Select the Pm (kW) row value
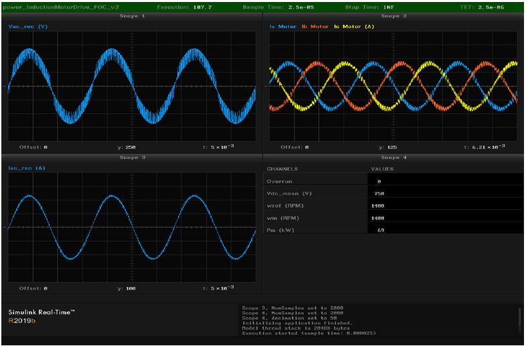This screenshot has width=526, height=346. pos(379,230)
